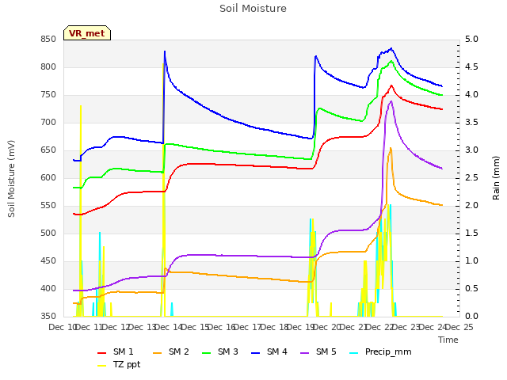Toggle the SM 2 legend entry
Screen dimensions: 507x380
(171, 351)
